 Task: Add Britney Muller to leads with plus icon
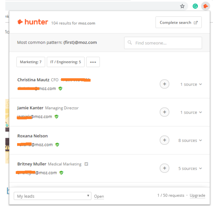(164, 169)
